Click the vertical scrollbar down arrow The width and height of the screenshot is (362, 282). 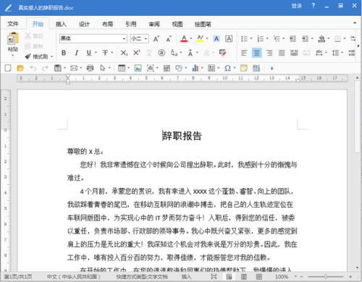click(358, 268)
